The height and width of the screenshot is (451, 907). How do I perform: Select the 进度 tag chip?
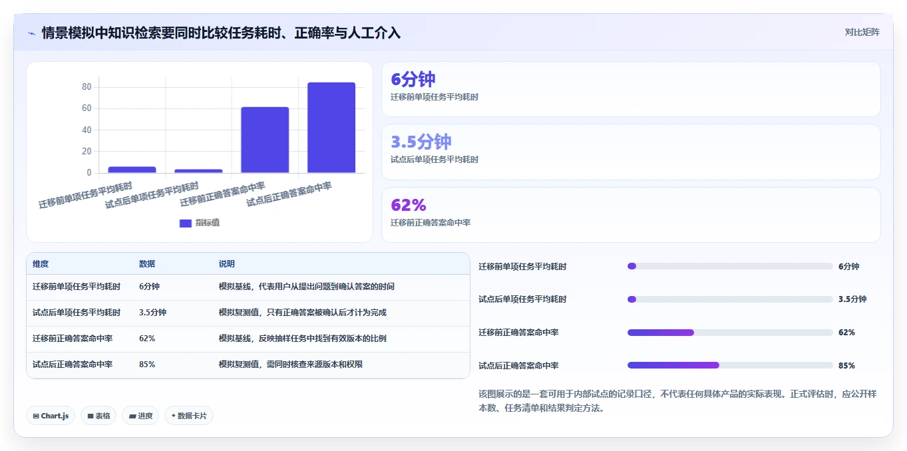pos(140,416)
